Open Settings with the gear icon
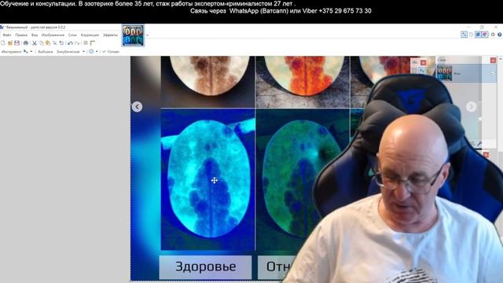This screenshot has width=503, height=283. 493,35
